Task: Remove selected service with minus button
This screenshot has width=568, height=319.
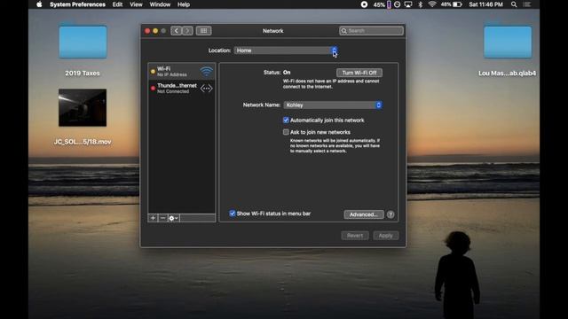Action: (162, 218)
